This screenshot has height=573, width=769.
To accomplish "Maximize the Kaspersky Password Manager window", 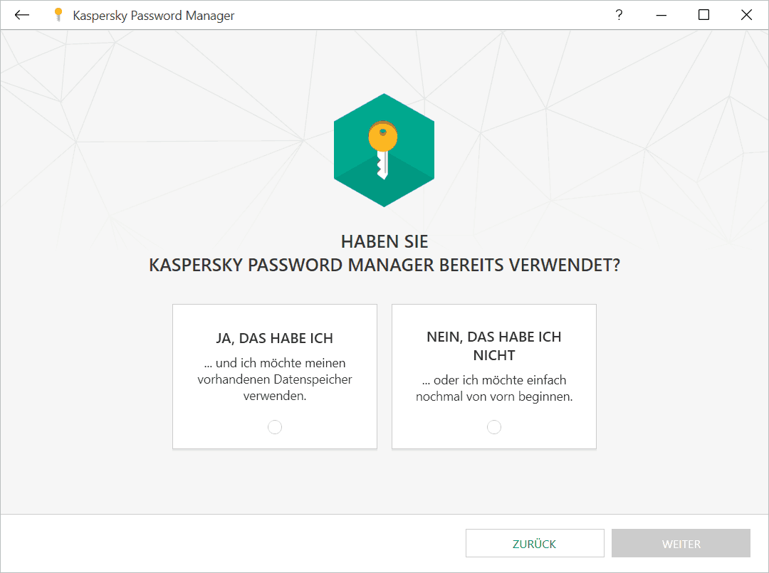I will tap(703, 15).
